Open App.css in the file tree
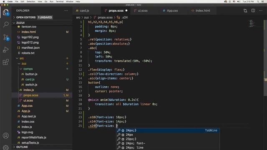267x150 pixels. click(27, 105)
